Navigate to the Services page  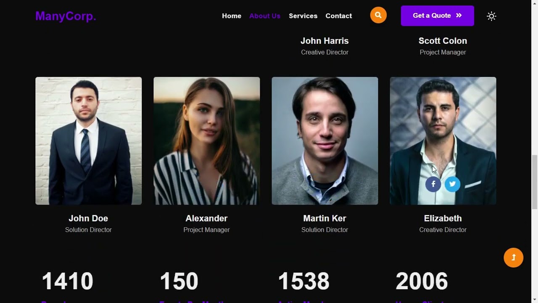coord(303,16)
